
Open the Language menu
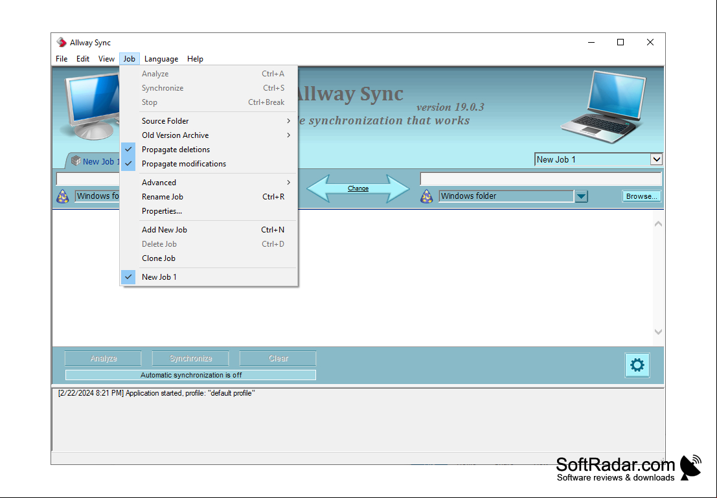click(x=161, y=59)
